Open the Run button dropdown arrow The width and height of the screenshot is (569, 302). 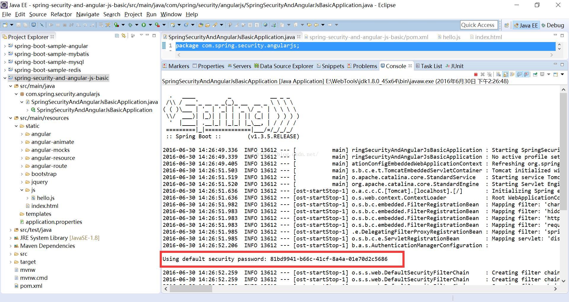(x=150, y=25)
